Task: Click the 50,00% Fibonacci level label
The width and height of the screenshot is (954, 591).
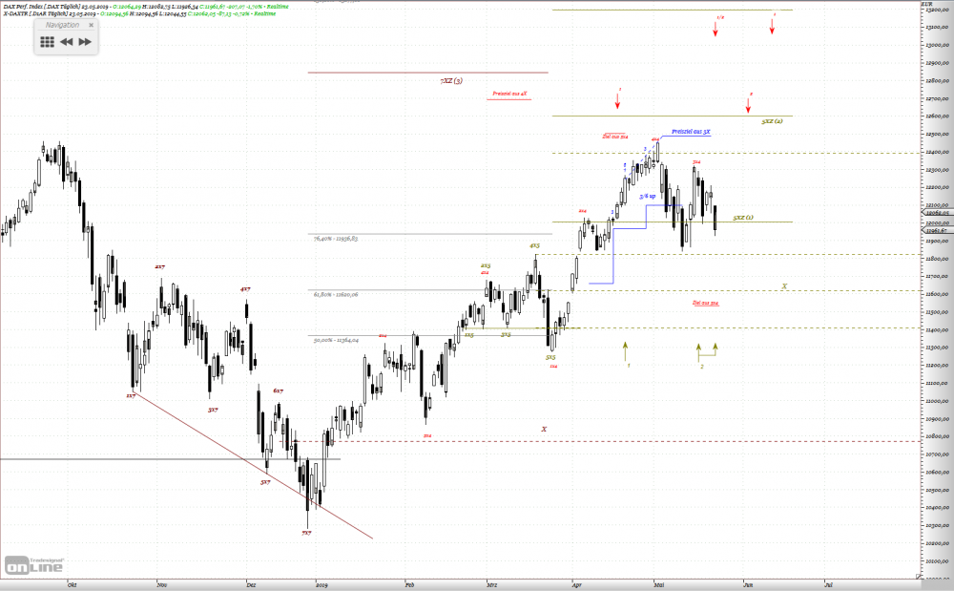Action: tap(336, 340)
